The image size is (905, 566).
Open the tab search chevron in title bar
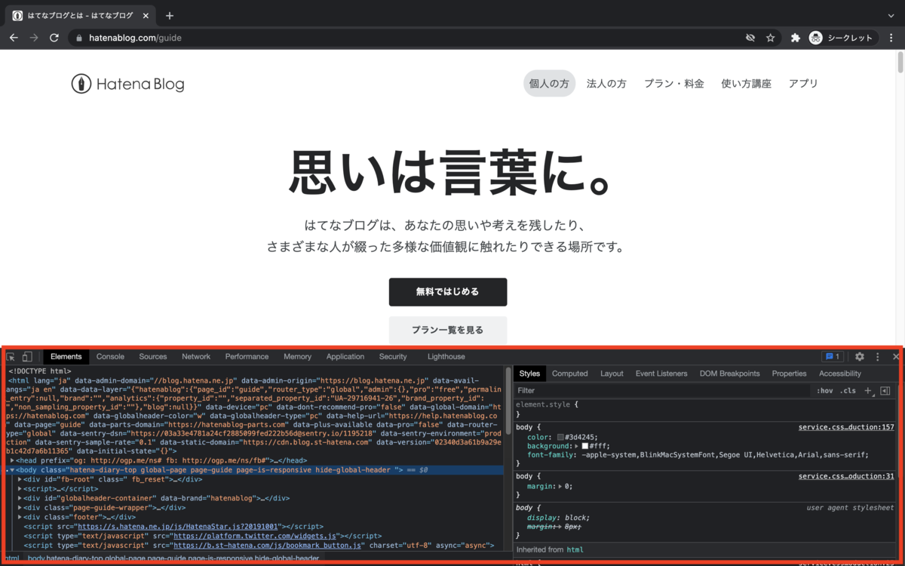coord(891,15)
